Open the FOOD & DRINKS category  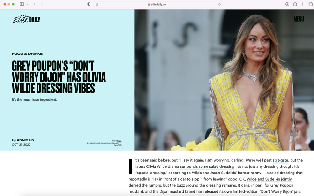pos(27,54)
